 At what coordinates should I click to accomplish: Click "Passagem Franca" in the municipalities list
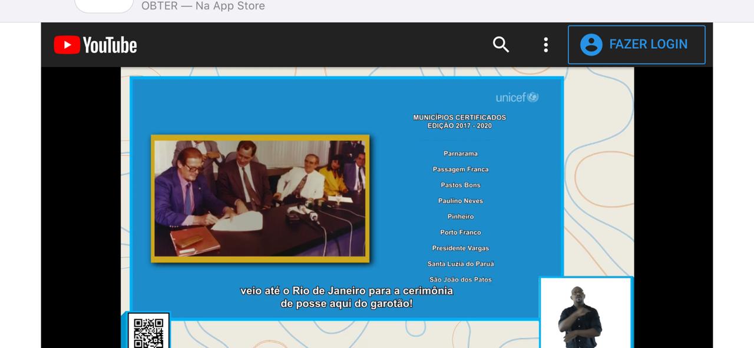point(461,170)
